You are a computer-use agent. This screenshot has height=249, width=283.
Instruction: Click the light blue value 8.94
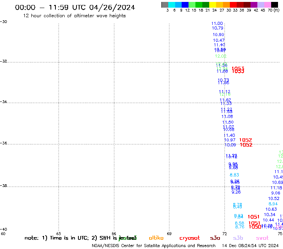273,204
